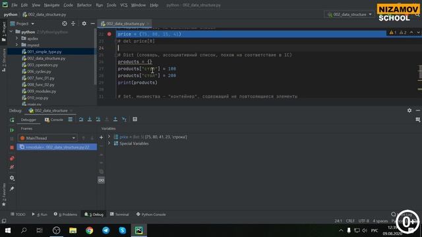Screen dimensions: 422x237
Task: Select 007_func_01.py in project tree
Action: pos(41,78)
